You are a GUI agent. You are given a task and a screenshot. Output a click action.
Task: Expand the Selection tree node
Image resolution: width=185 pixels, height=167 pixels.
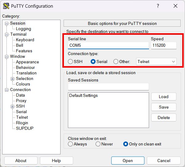click(x=12, y=79)
